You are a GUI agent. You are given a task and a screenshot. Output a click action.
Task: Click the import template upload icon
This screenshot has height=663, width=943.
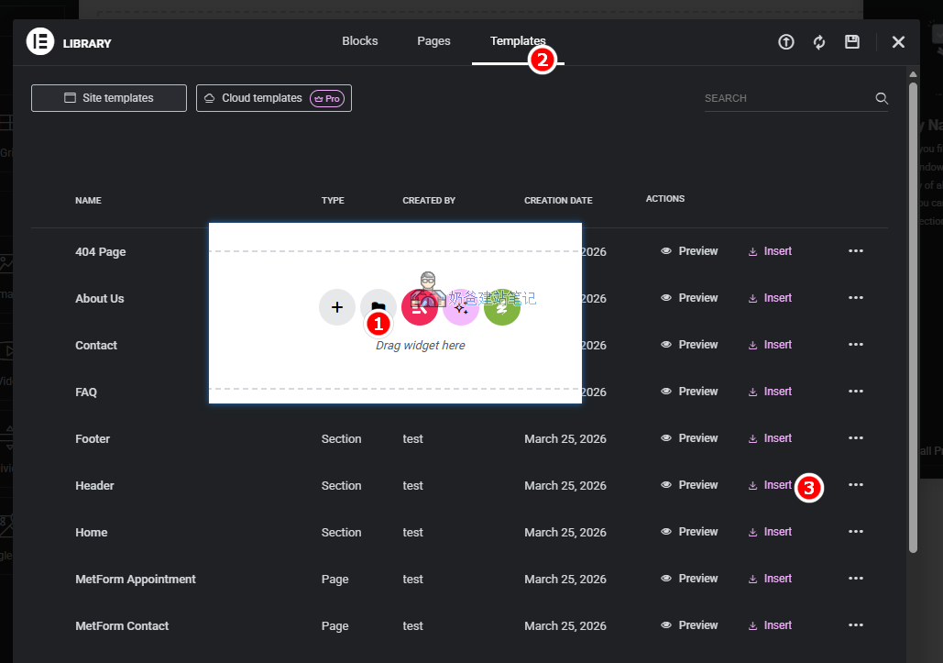click(x=786, y=42)
